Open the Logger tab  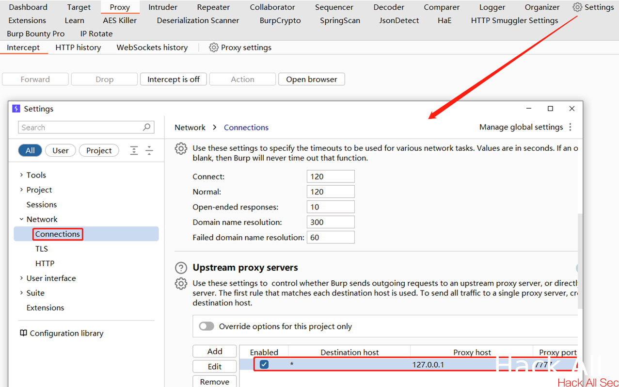[x=492, y=7]
